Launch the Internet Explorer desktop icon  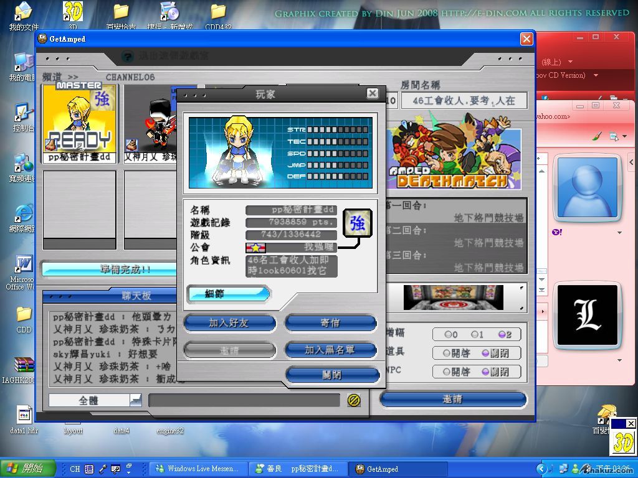(x=23, y=218)
